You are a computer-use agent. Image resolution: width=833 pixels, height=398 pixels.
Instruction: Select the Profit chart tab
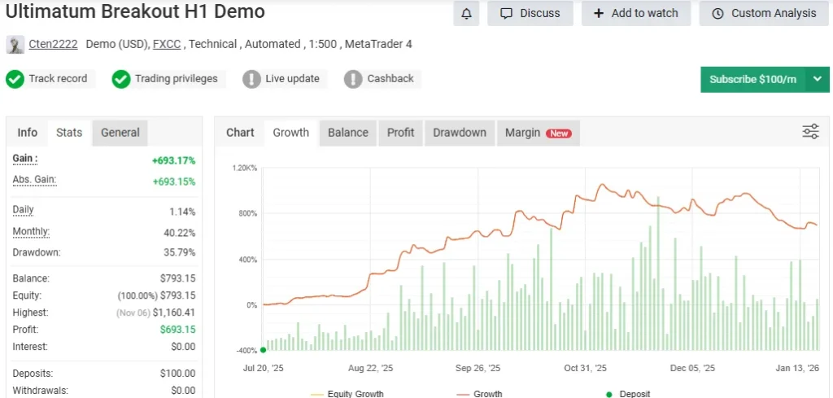400,133
